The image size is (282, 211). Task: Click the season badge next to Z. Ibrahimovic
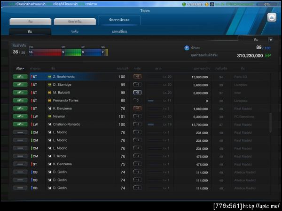50,77
